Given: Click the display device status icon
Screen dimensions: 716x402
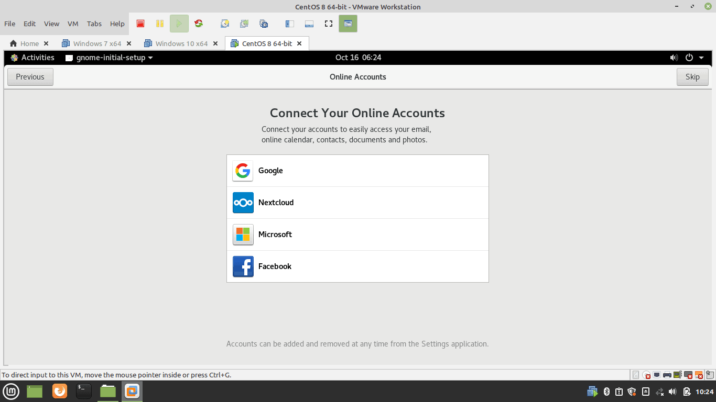Looking at the screenshot, I should pos(688,375).
